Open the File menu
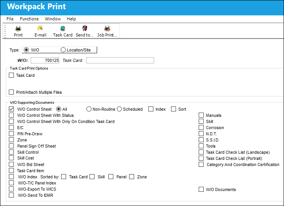Viewport: 284px width, 206px height. coord(10,19)
